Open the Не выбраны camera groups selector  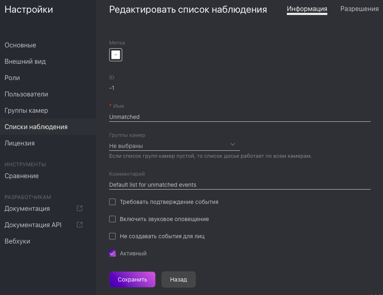(x=175, y=146)
